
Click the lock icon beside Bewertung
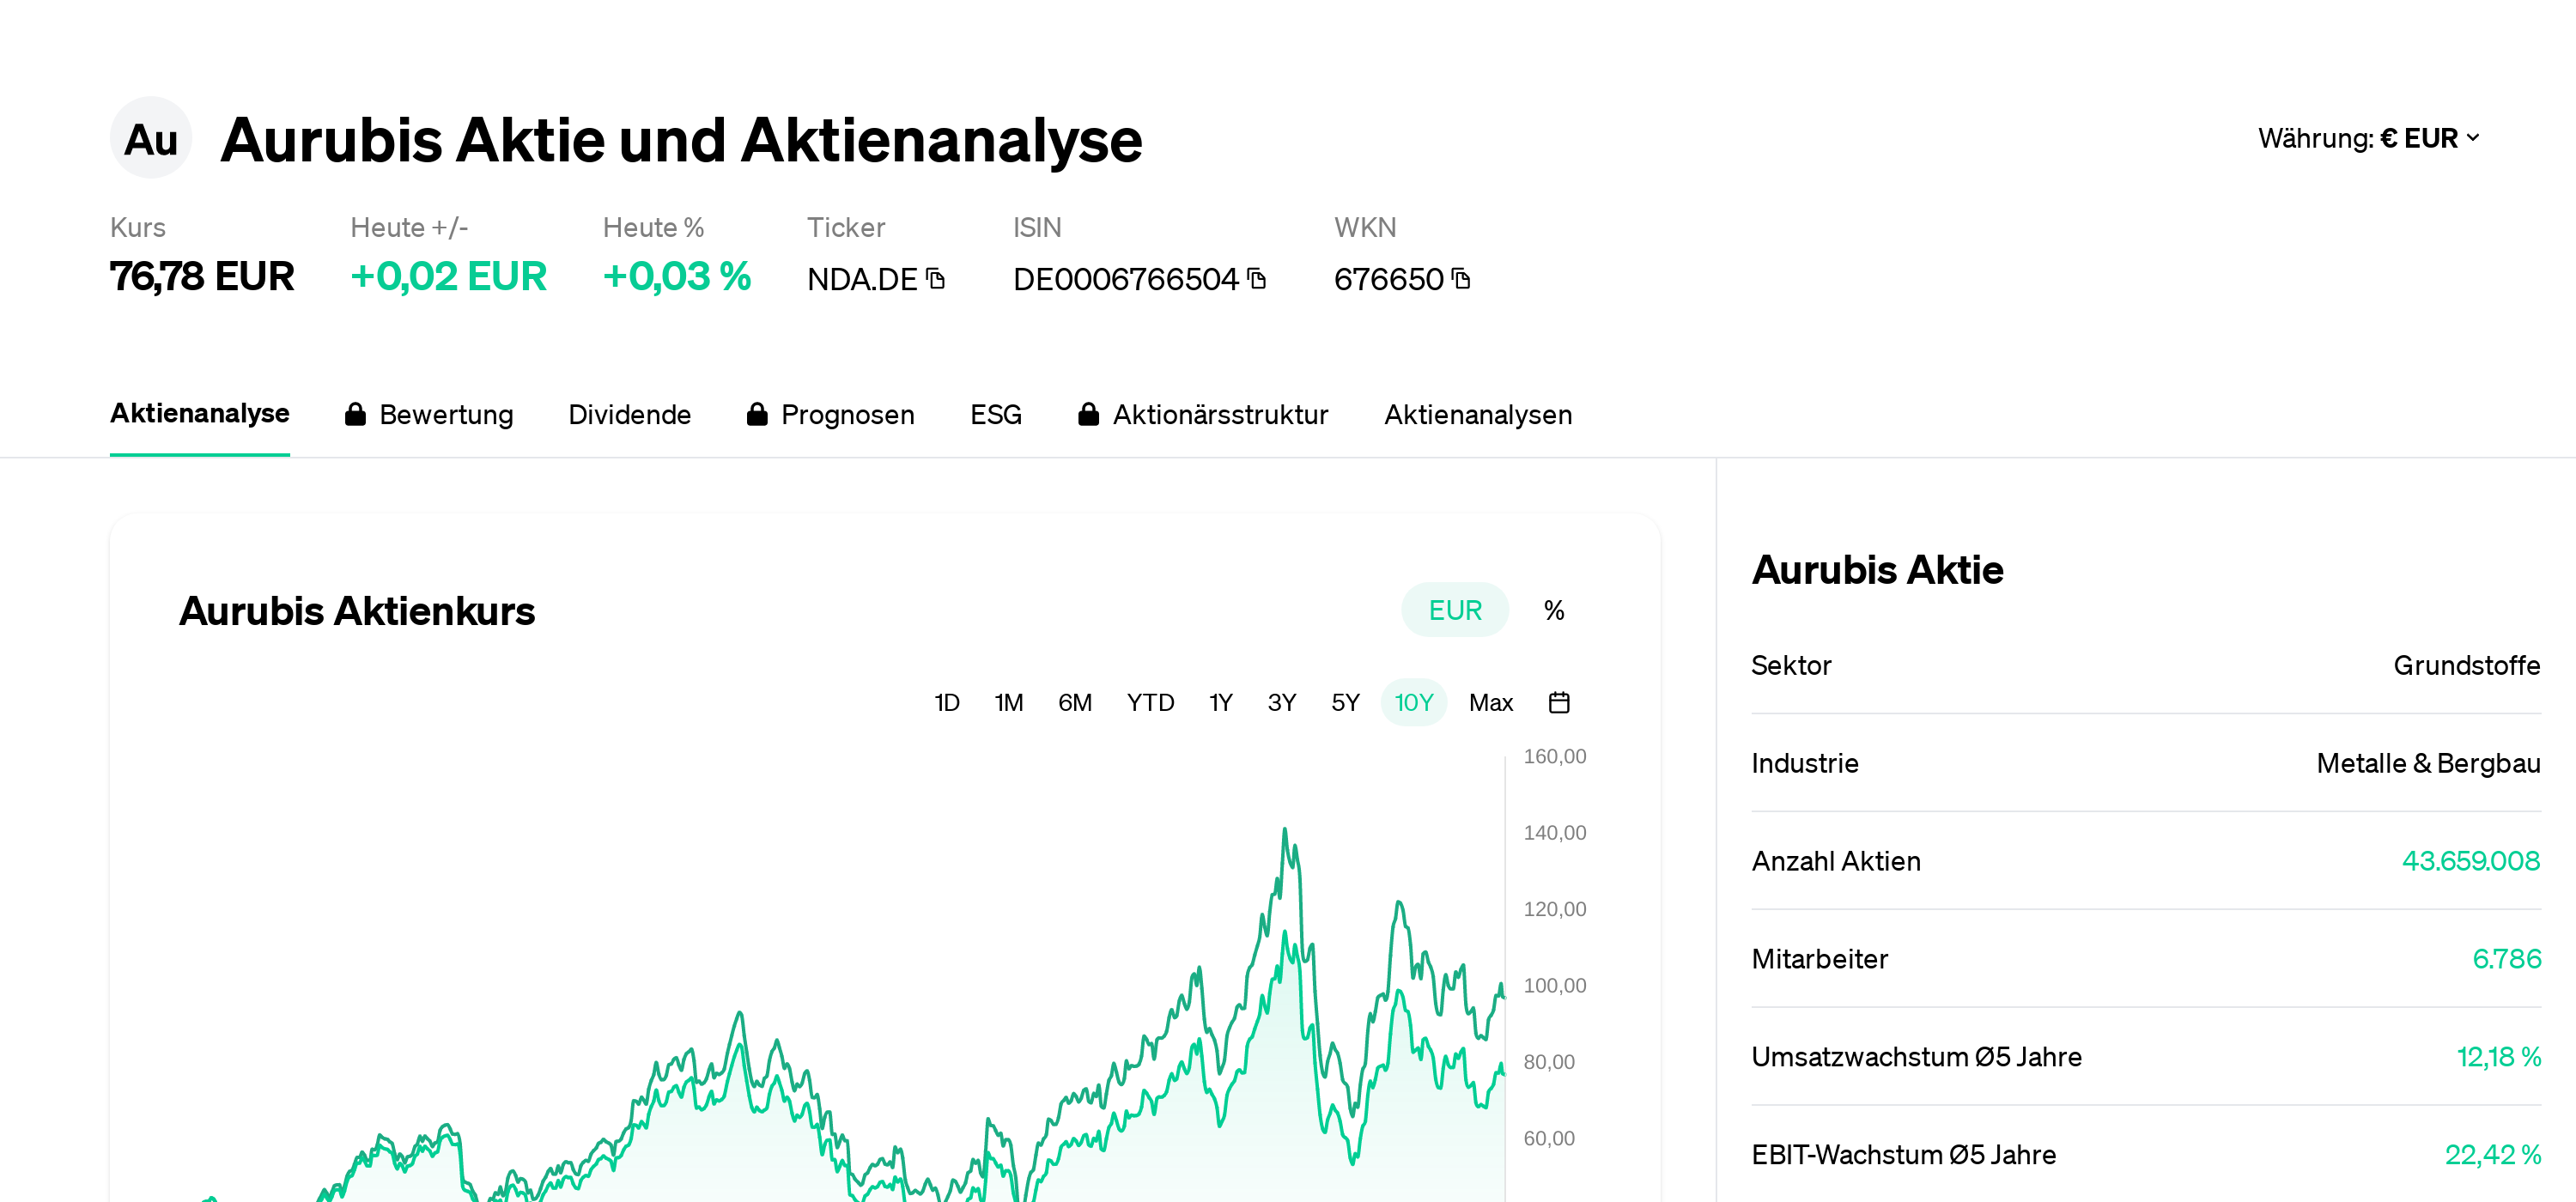[x=355, y=414]
